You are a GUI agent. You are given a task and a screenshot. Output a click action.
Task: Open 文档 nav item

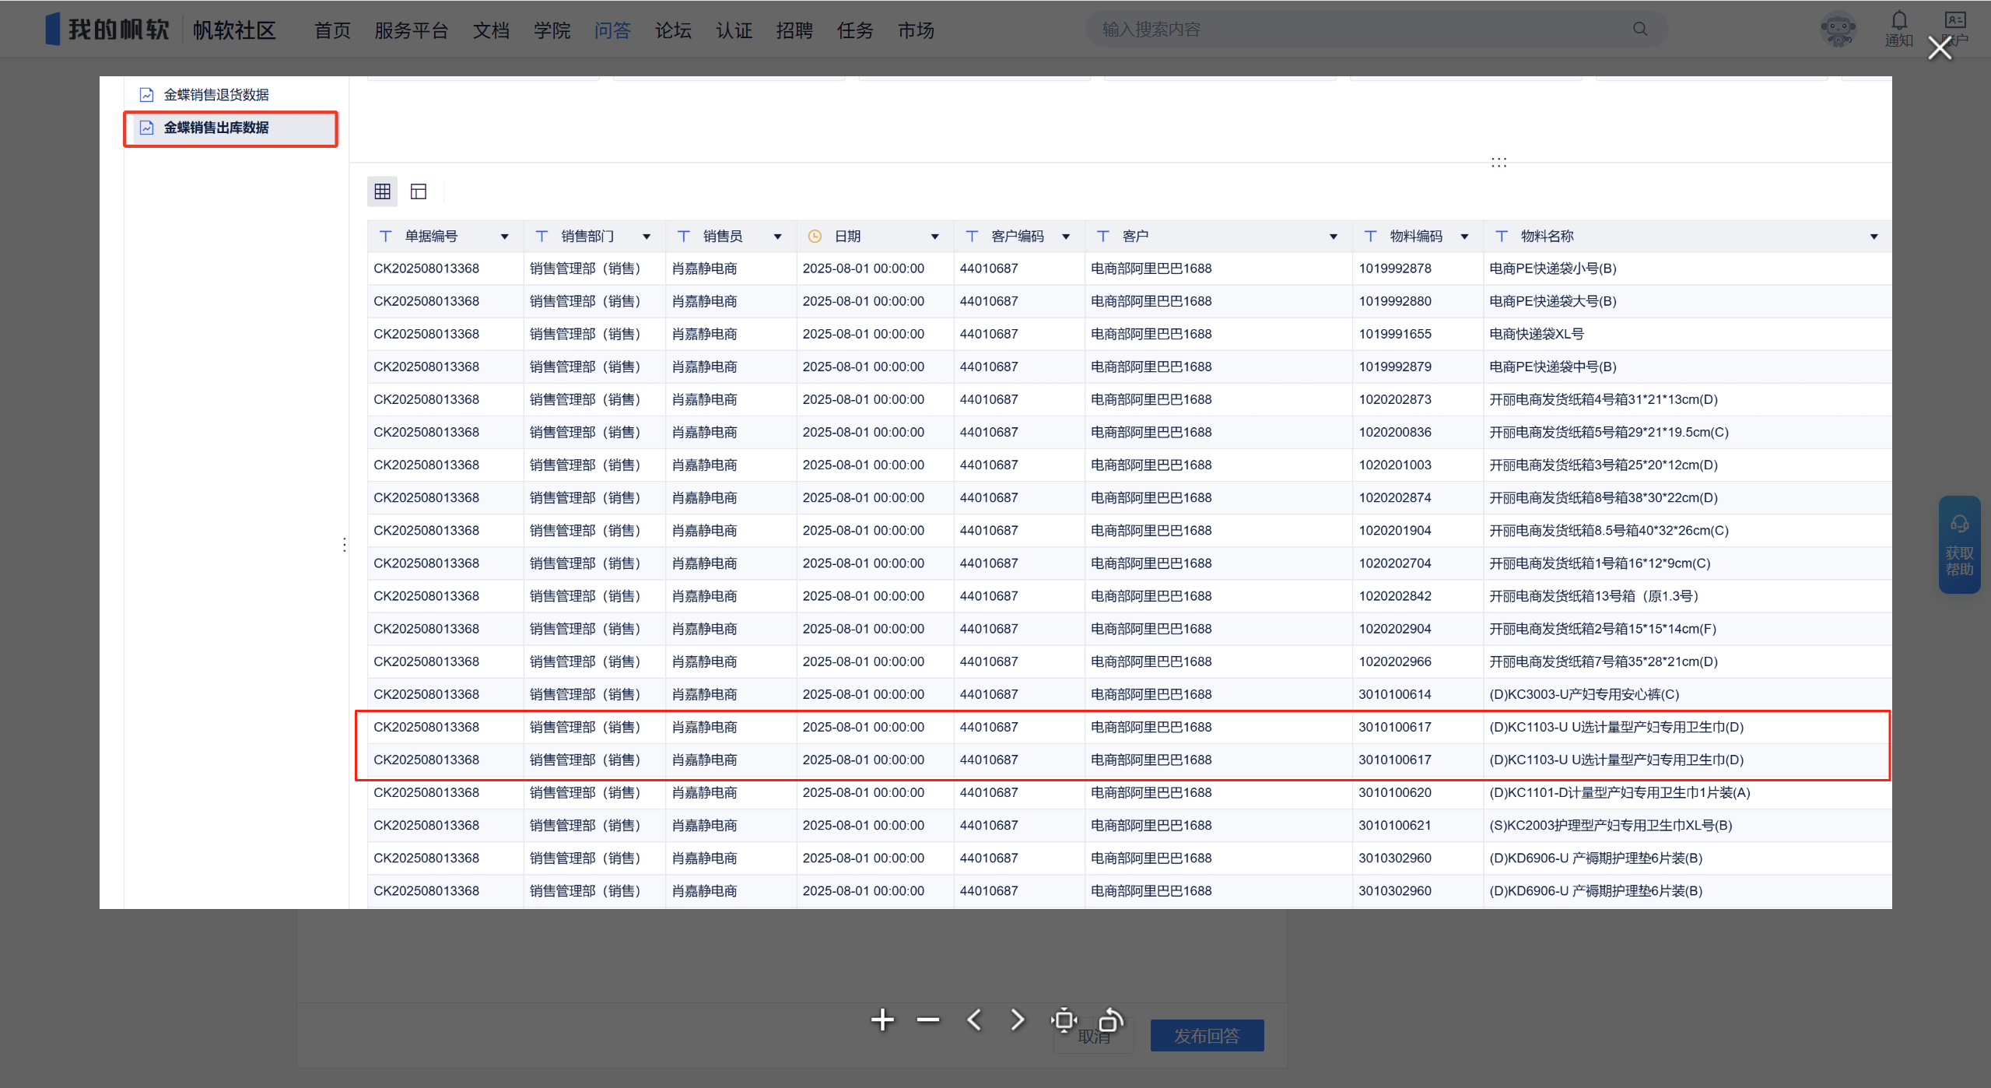pyautogui.click(x=491, y=30)
